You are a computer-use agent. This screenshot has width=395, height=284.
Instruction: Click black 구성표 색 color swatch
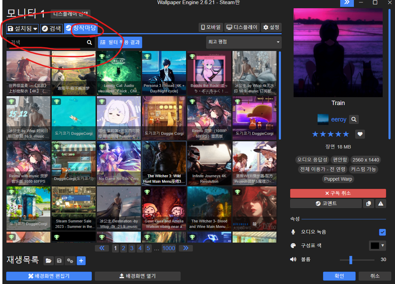coord(374,246)
